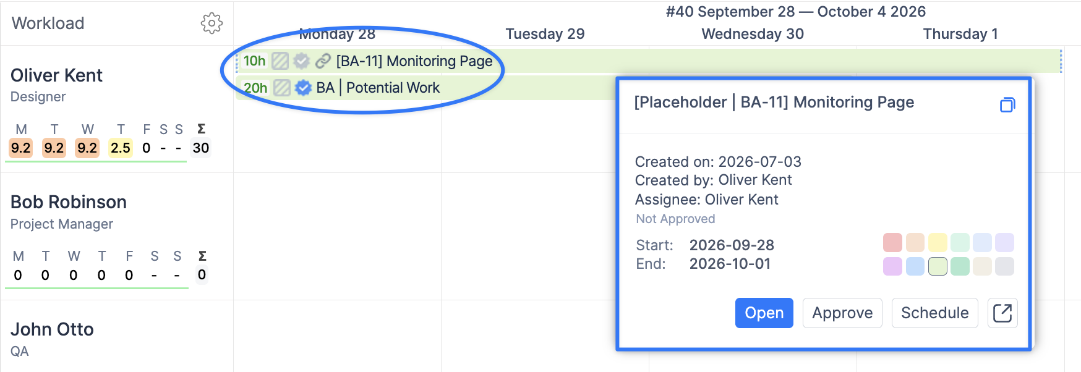Click Oliver Kent's weekly total 30
The height and width of the screenshot is (372, 1081).
click(x=201, y=148)
